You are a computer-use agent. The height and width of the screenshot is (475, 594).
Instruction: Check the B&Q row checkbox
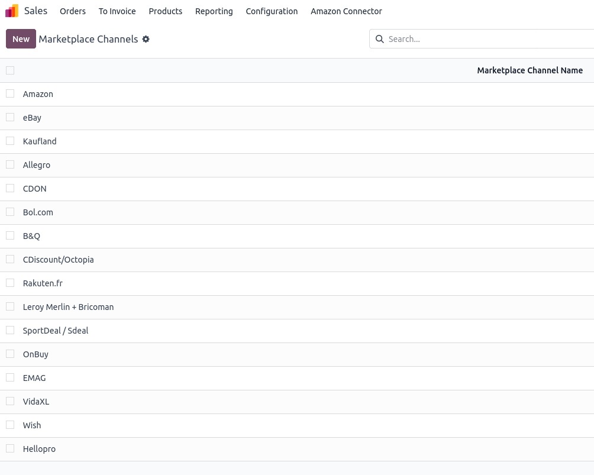click(10, 235)
